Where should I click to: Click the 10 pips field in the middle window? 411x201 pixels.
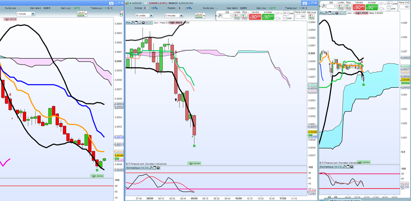(285, 18)
